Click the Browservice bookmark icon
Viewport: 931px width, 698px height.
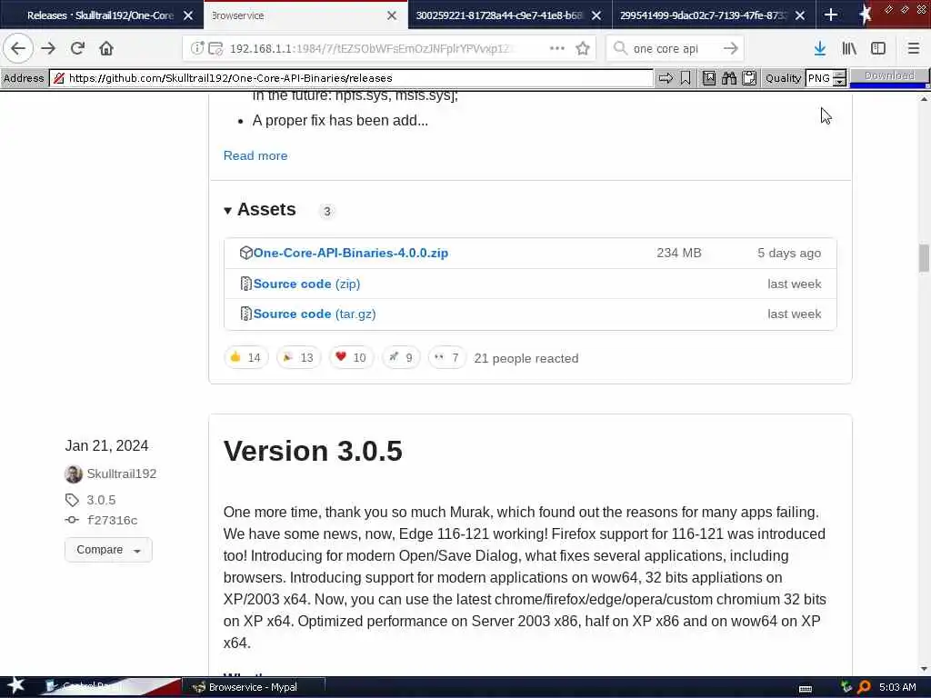coord(686,78)
